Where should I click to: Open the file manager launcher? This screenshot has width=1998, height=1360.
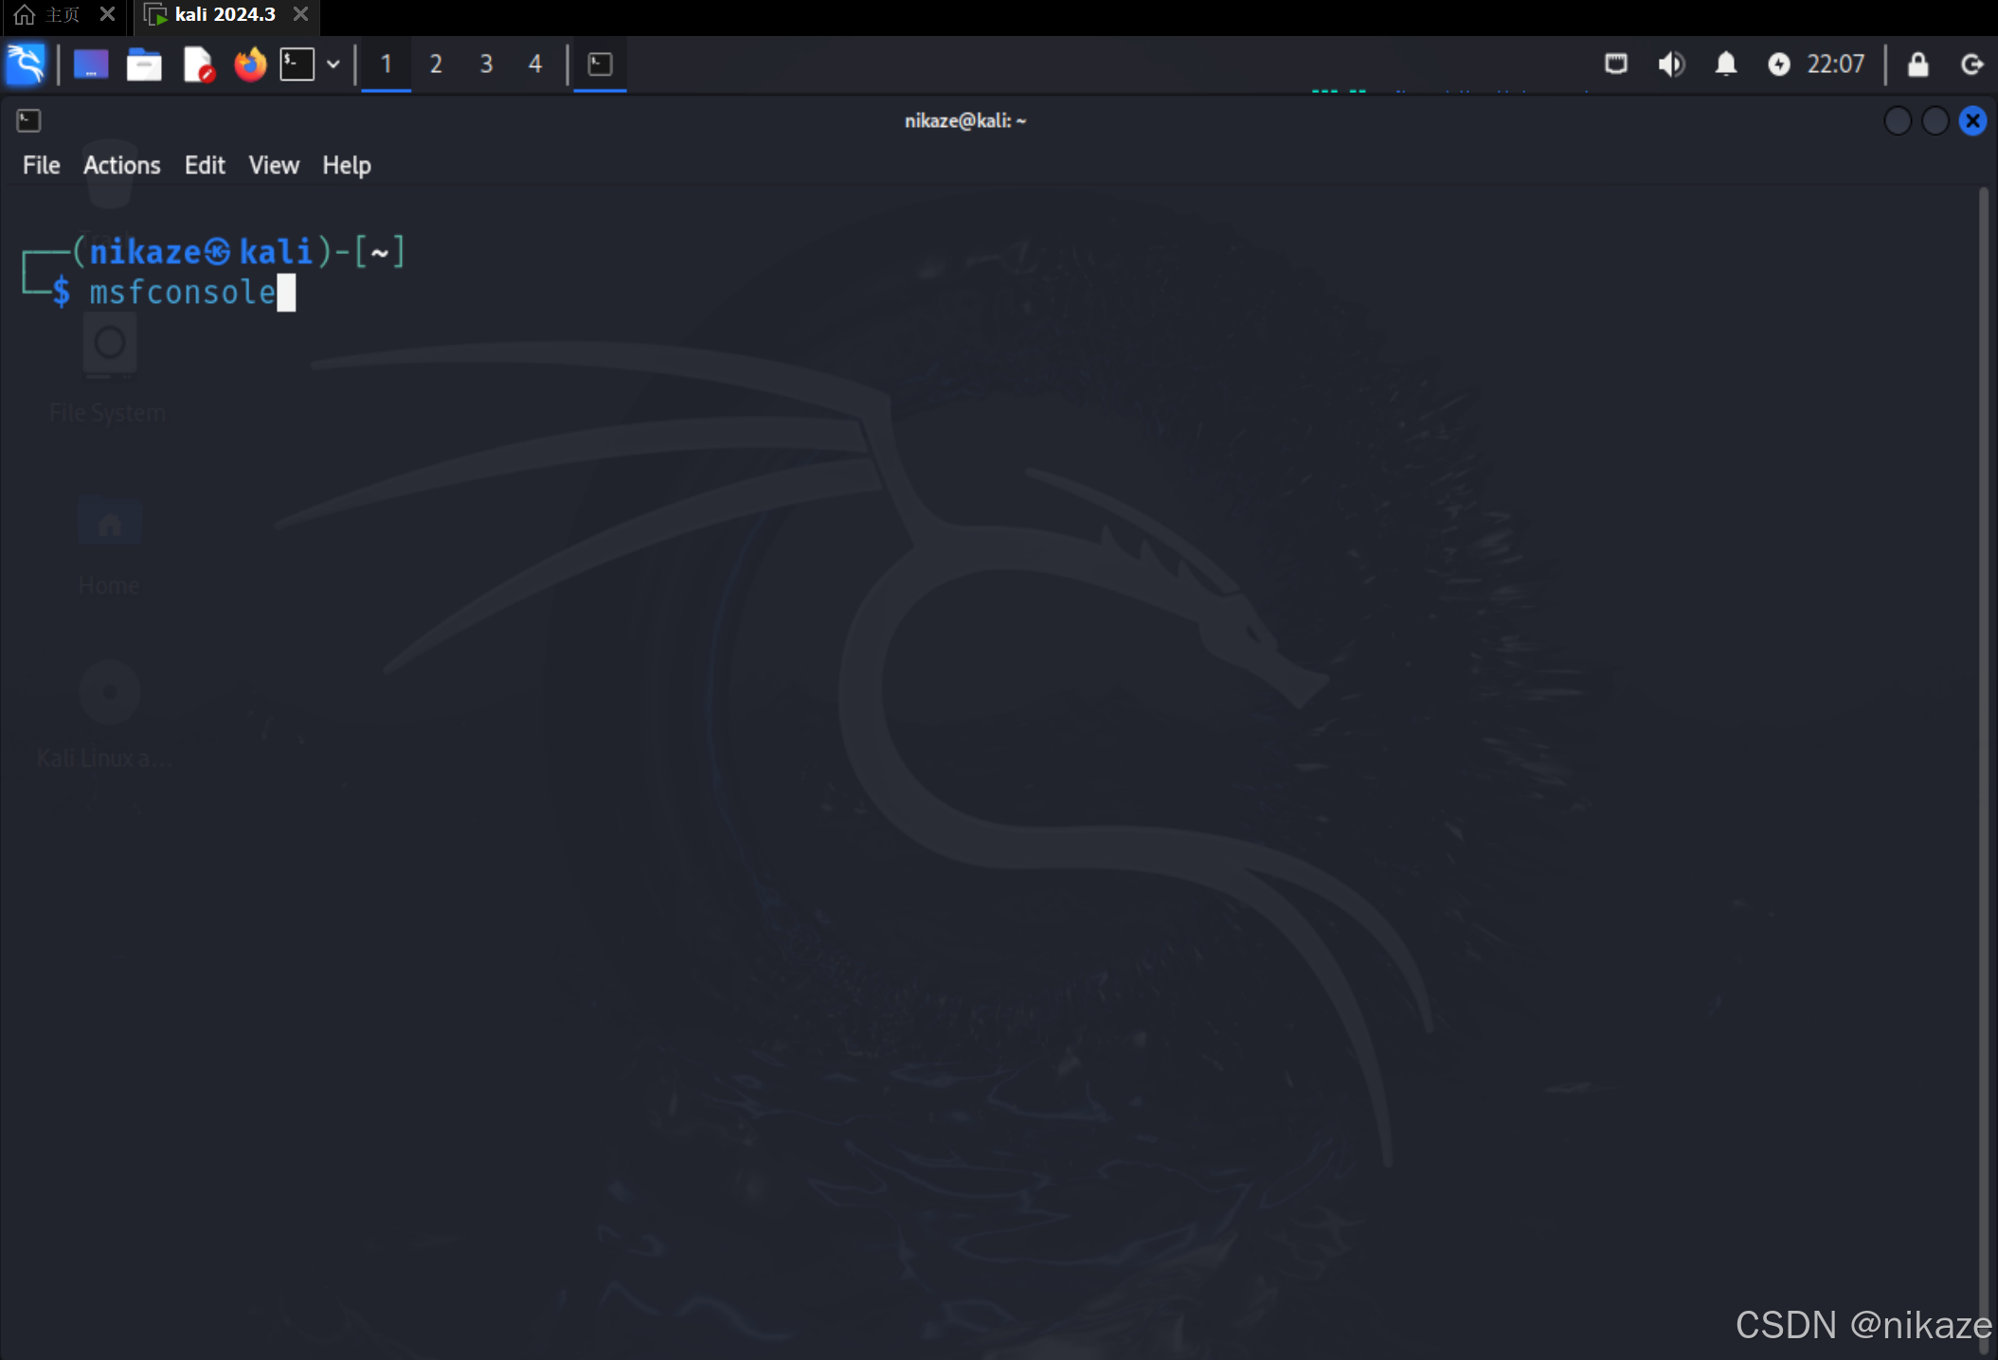pos(144,64)
